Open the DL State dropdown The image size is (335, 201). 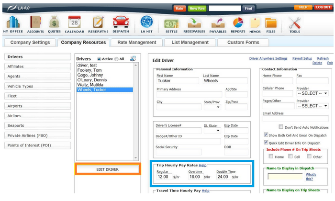pyautogui.click(x=212, y=130)
